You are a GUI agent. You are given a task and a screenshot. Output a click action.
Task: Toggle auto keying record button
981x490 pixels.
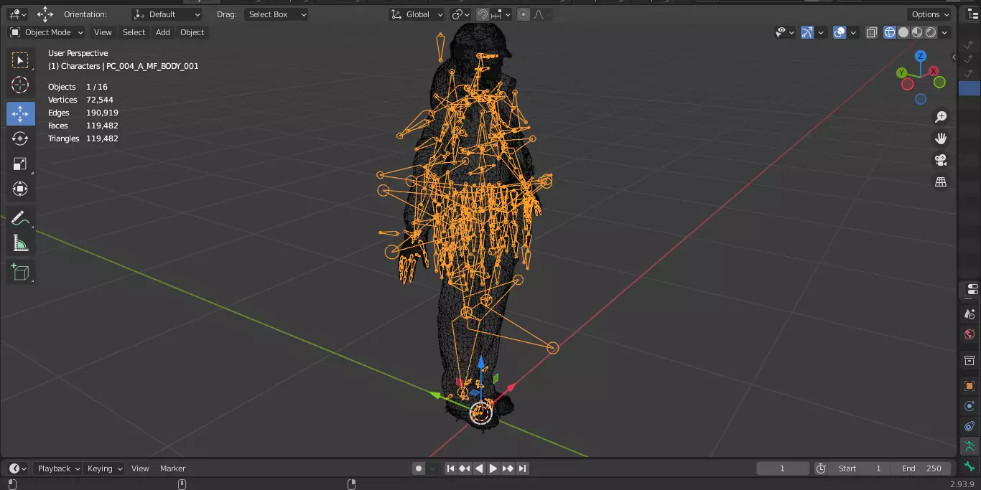(418, 468)
